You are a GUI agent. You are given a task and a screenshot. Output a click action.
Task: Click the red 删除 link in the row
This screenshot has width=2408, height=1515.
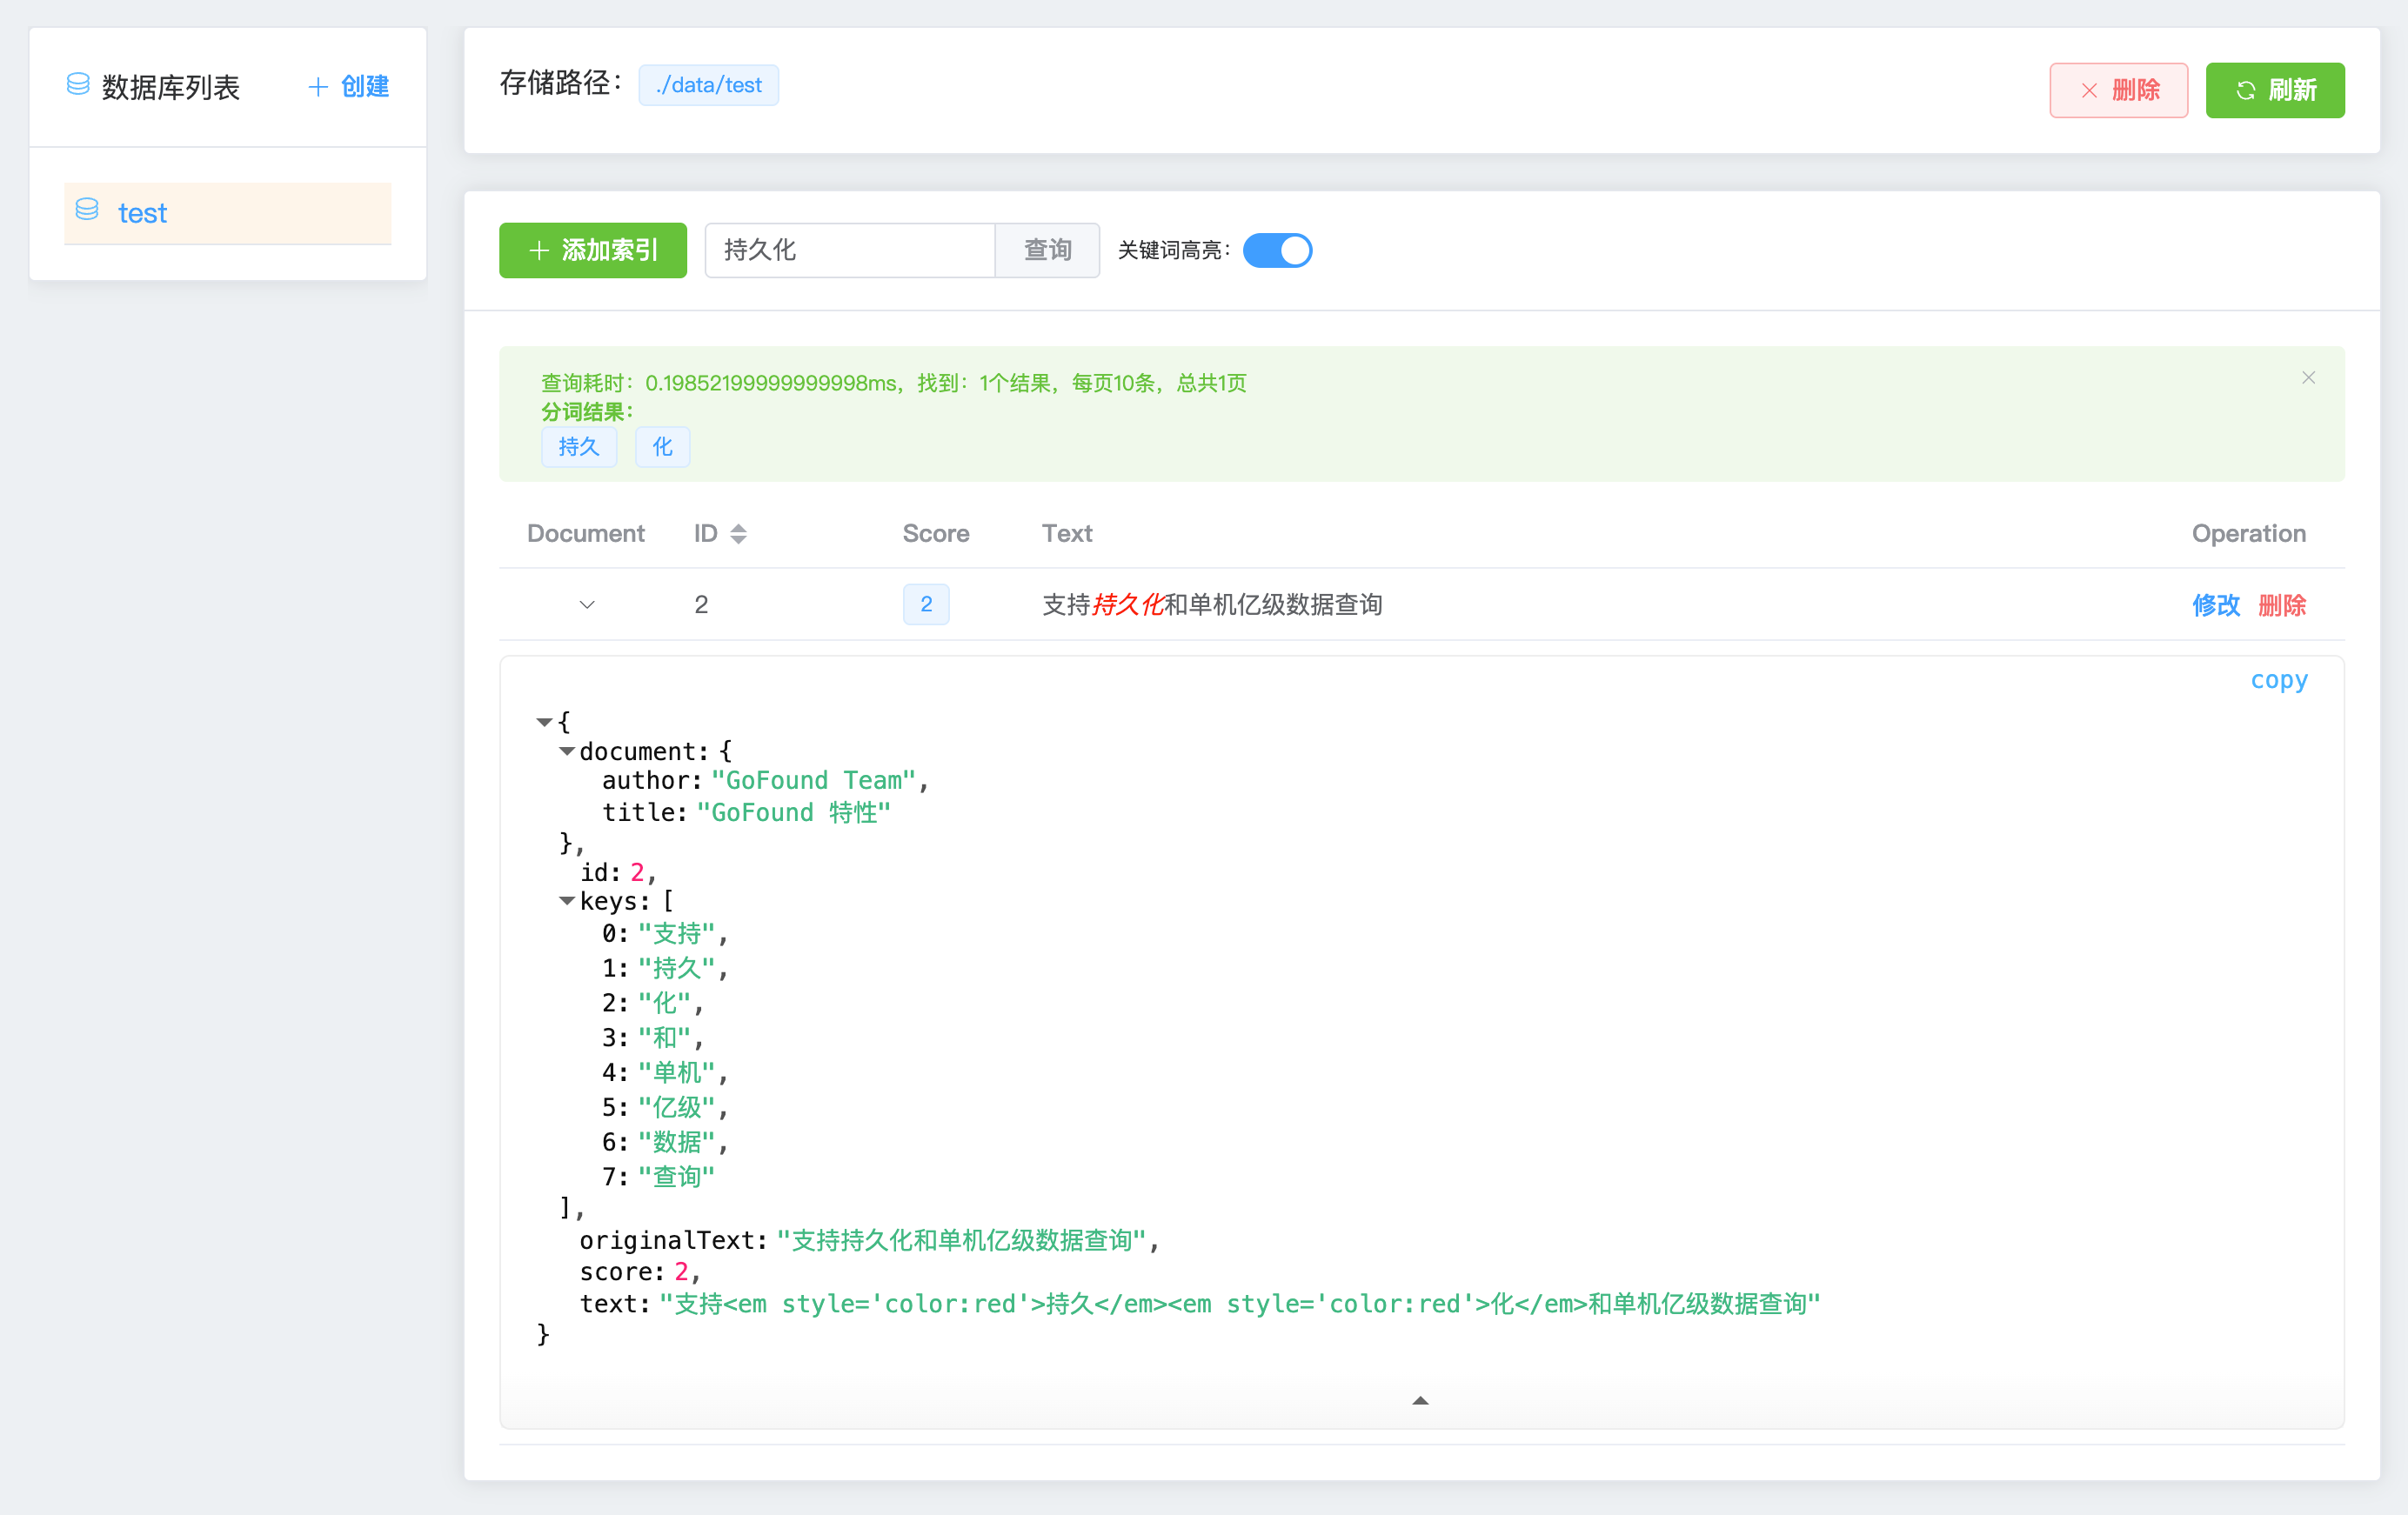tap(2281, 605)
